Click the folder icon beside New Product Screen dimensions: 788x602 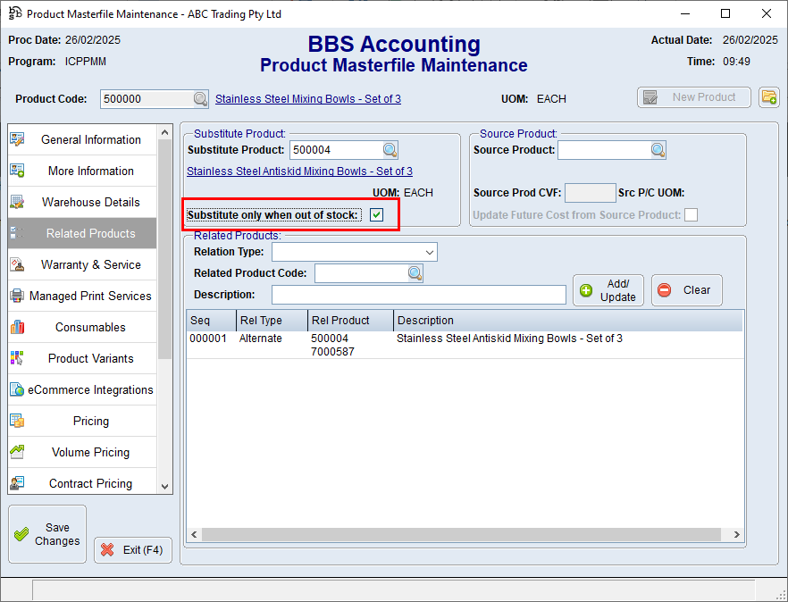768,97
